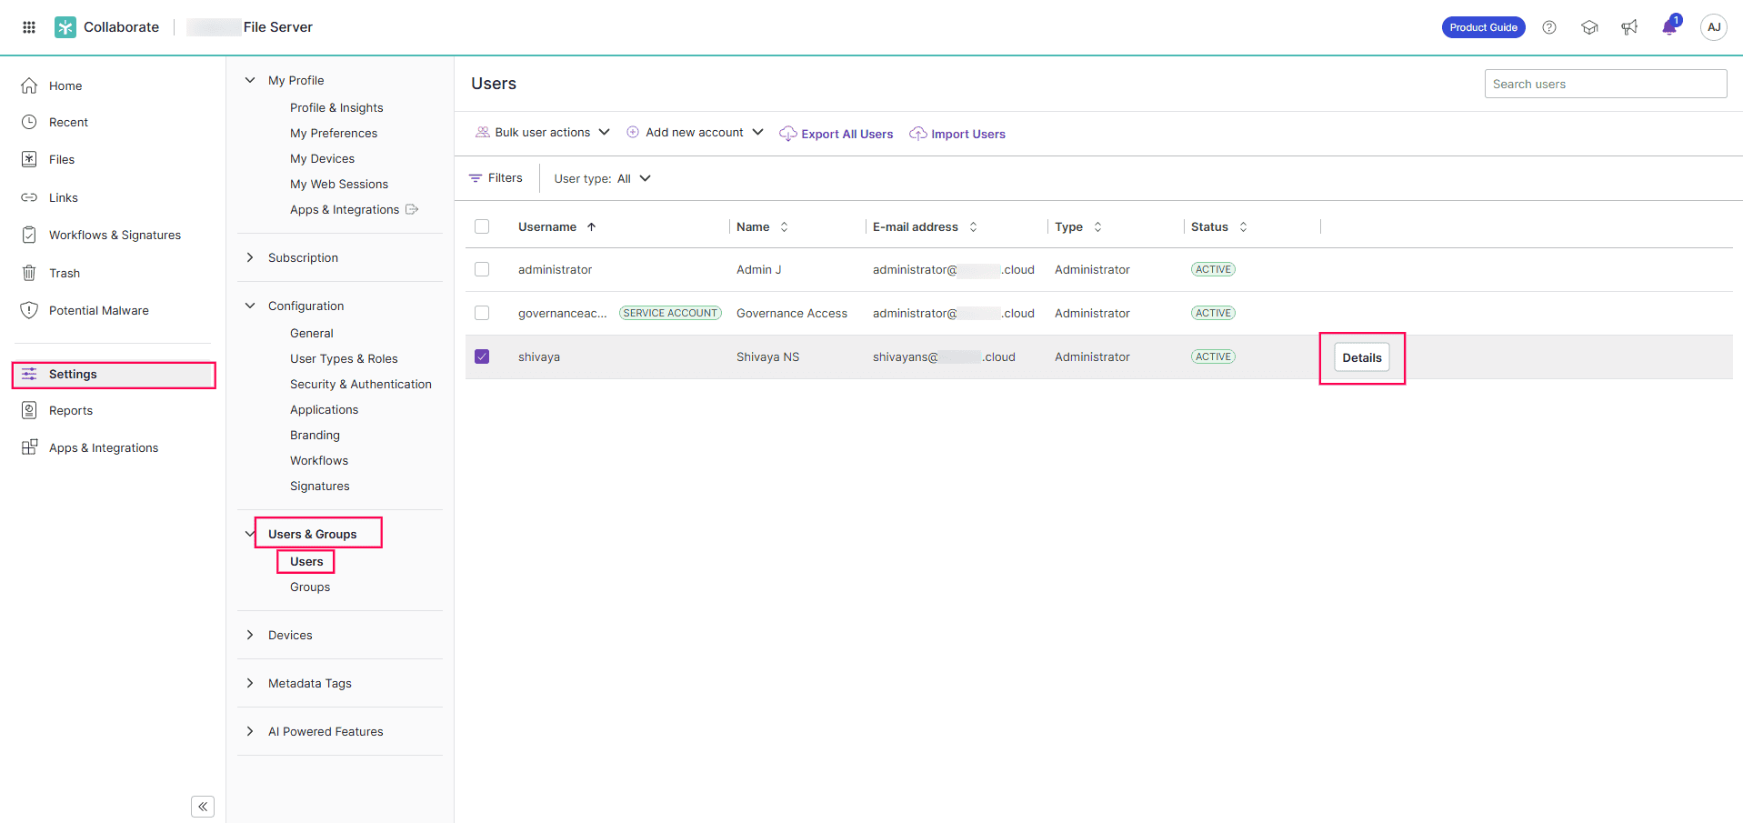The image size is (1743, 823).
Task: Expand the Subscription section
Action: [250, 257]
